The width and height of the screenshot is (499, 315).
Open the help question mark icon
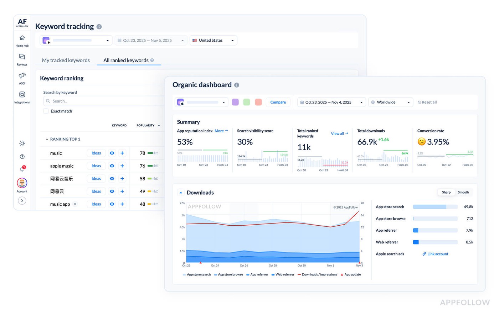(x=22, y=157)
